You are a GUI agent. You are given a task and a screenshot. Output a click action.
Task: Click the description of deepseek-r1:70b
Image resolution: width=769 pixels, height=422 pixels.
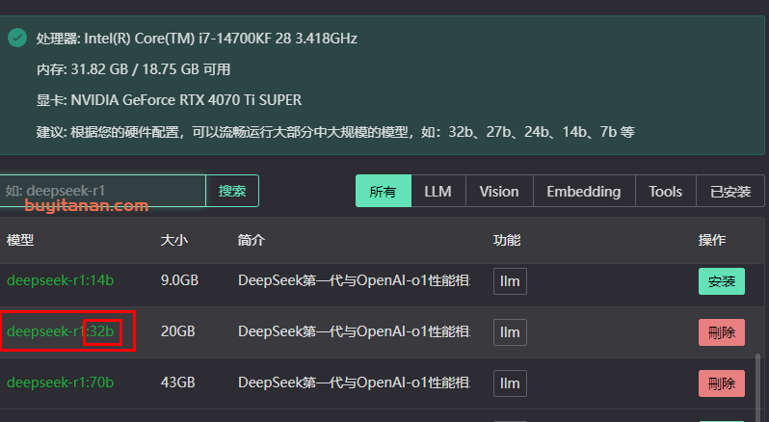(x=354, y=382)
